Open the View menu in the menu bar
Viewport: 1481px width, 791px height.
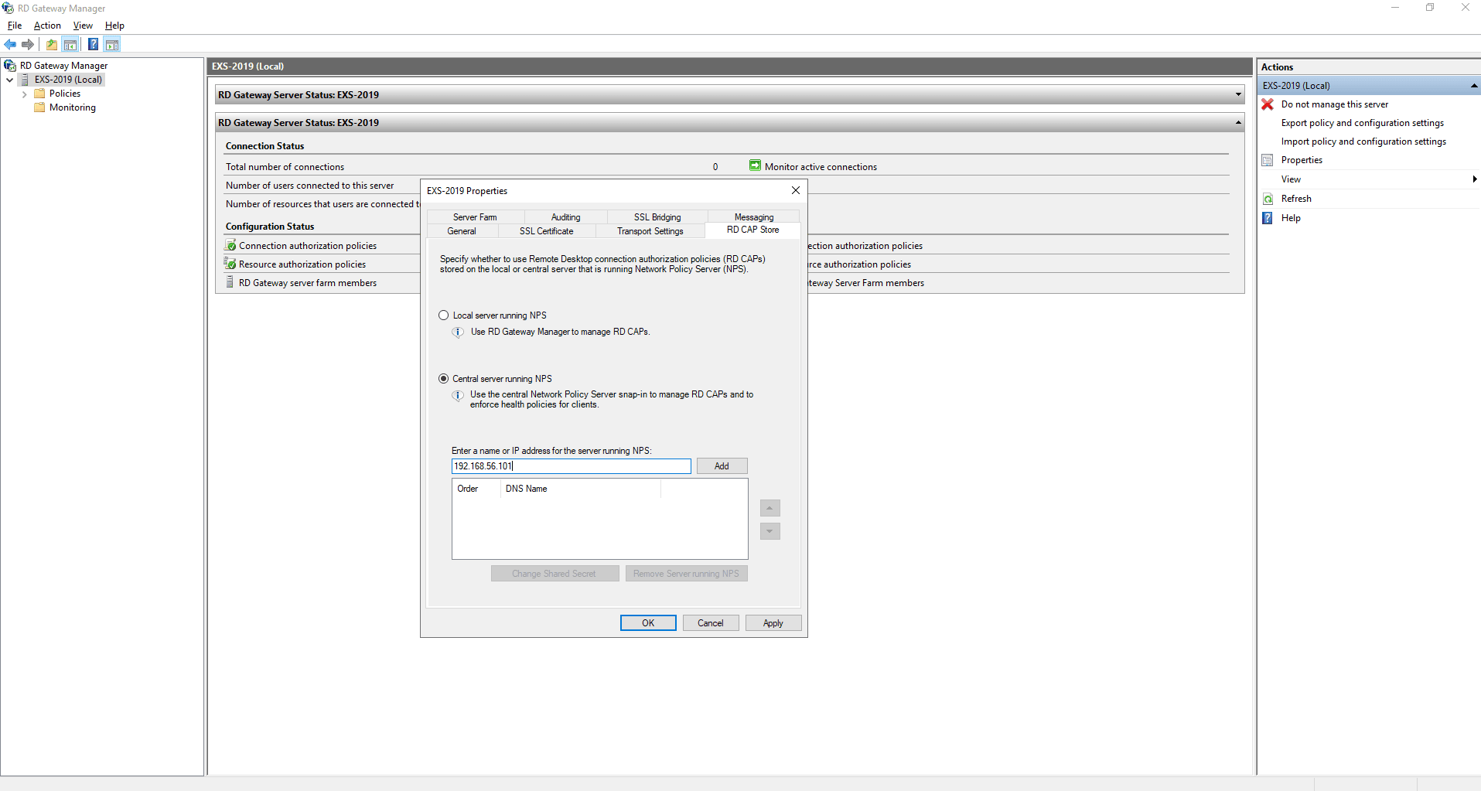(x=83, y=26)
